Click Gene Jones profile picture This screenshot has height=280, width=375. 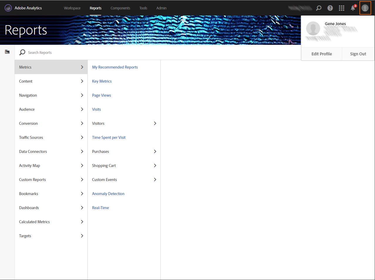[313, 28]
